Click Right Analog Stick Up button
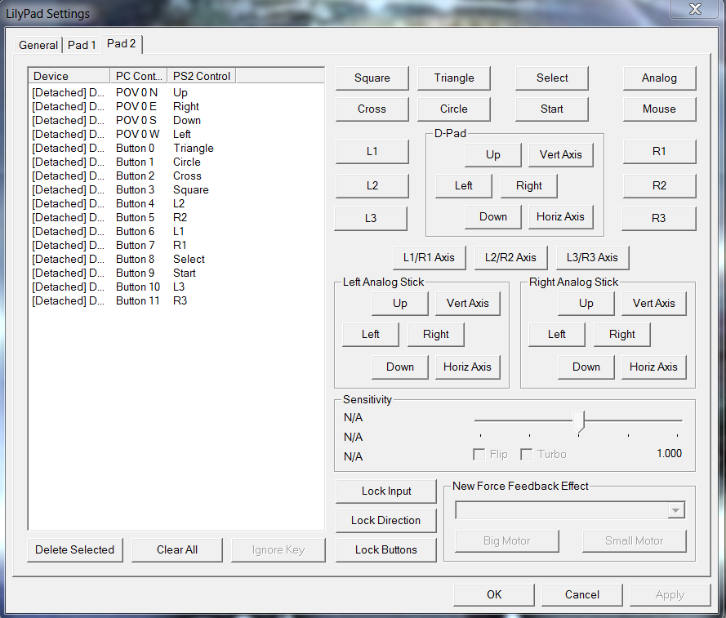The height and width of the screenshot is (618, 726). point(586,303)
